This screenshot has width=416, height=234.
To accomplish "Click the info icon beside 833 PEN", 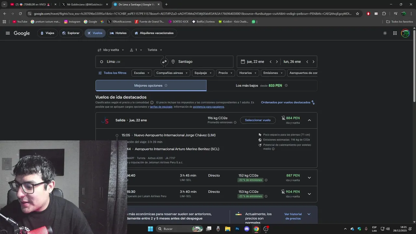I will tap(286, 85).
